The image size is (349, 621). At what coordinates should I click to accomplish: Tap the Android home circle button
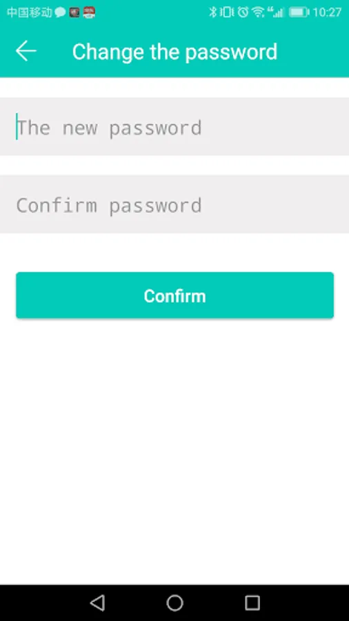pyautogui.click(x=174, y=603)
